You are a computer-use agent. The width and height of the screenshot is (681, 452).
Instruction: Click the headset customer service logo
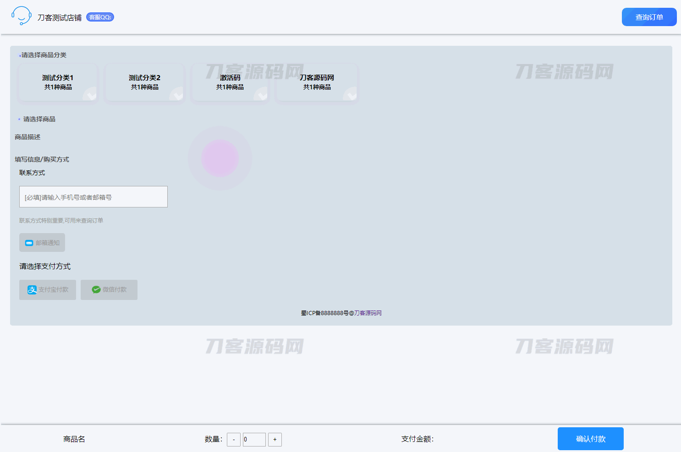[21, 16]
